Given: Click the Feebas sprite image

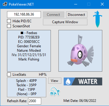Looking at the screenshot, I should coord(80,51).
